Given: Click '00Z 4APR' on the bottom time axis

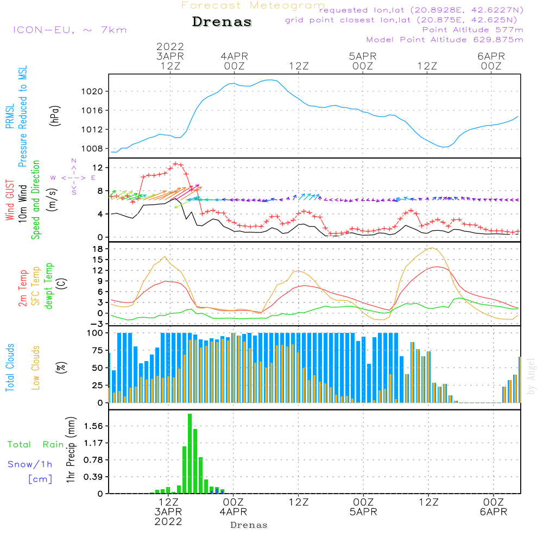Looking at the screenshot, I should coord(233,507).
